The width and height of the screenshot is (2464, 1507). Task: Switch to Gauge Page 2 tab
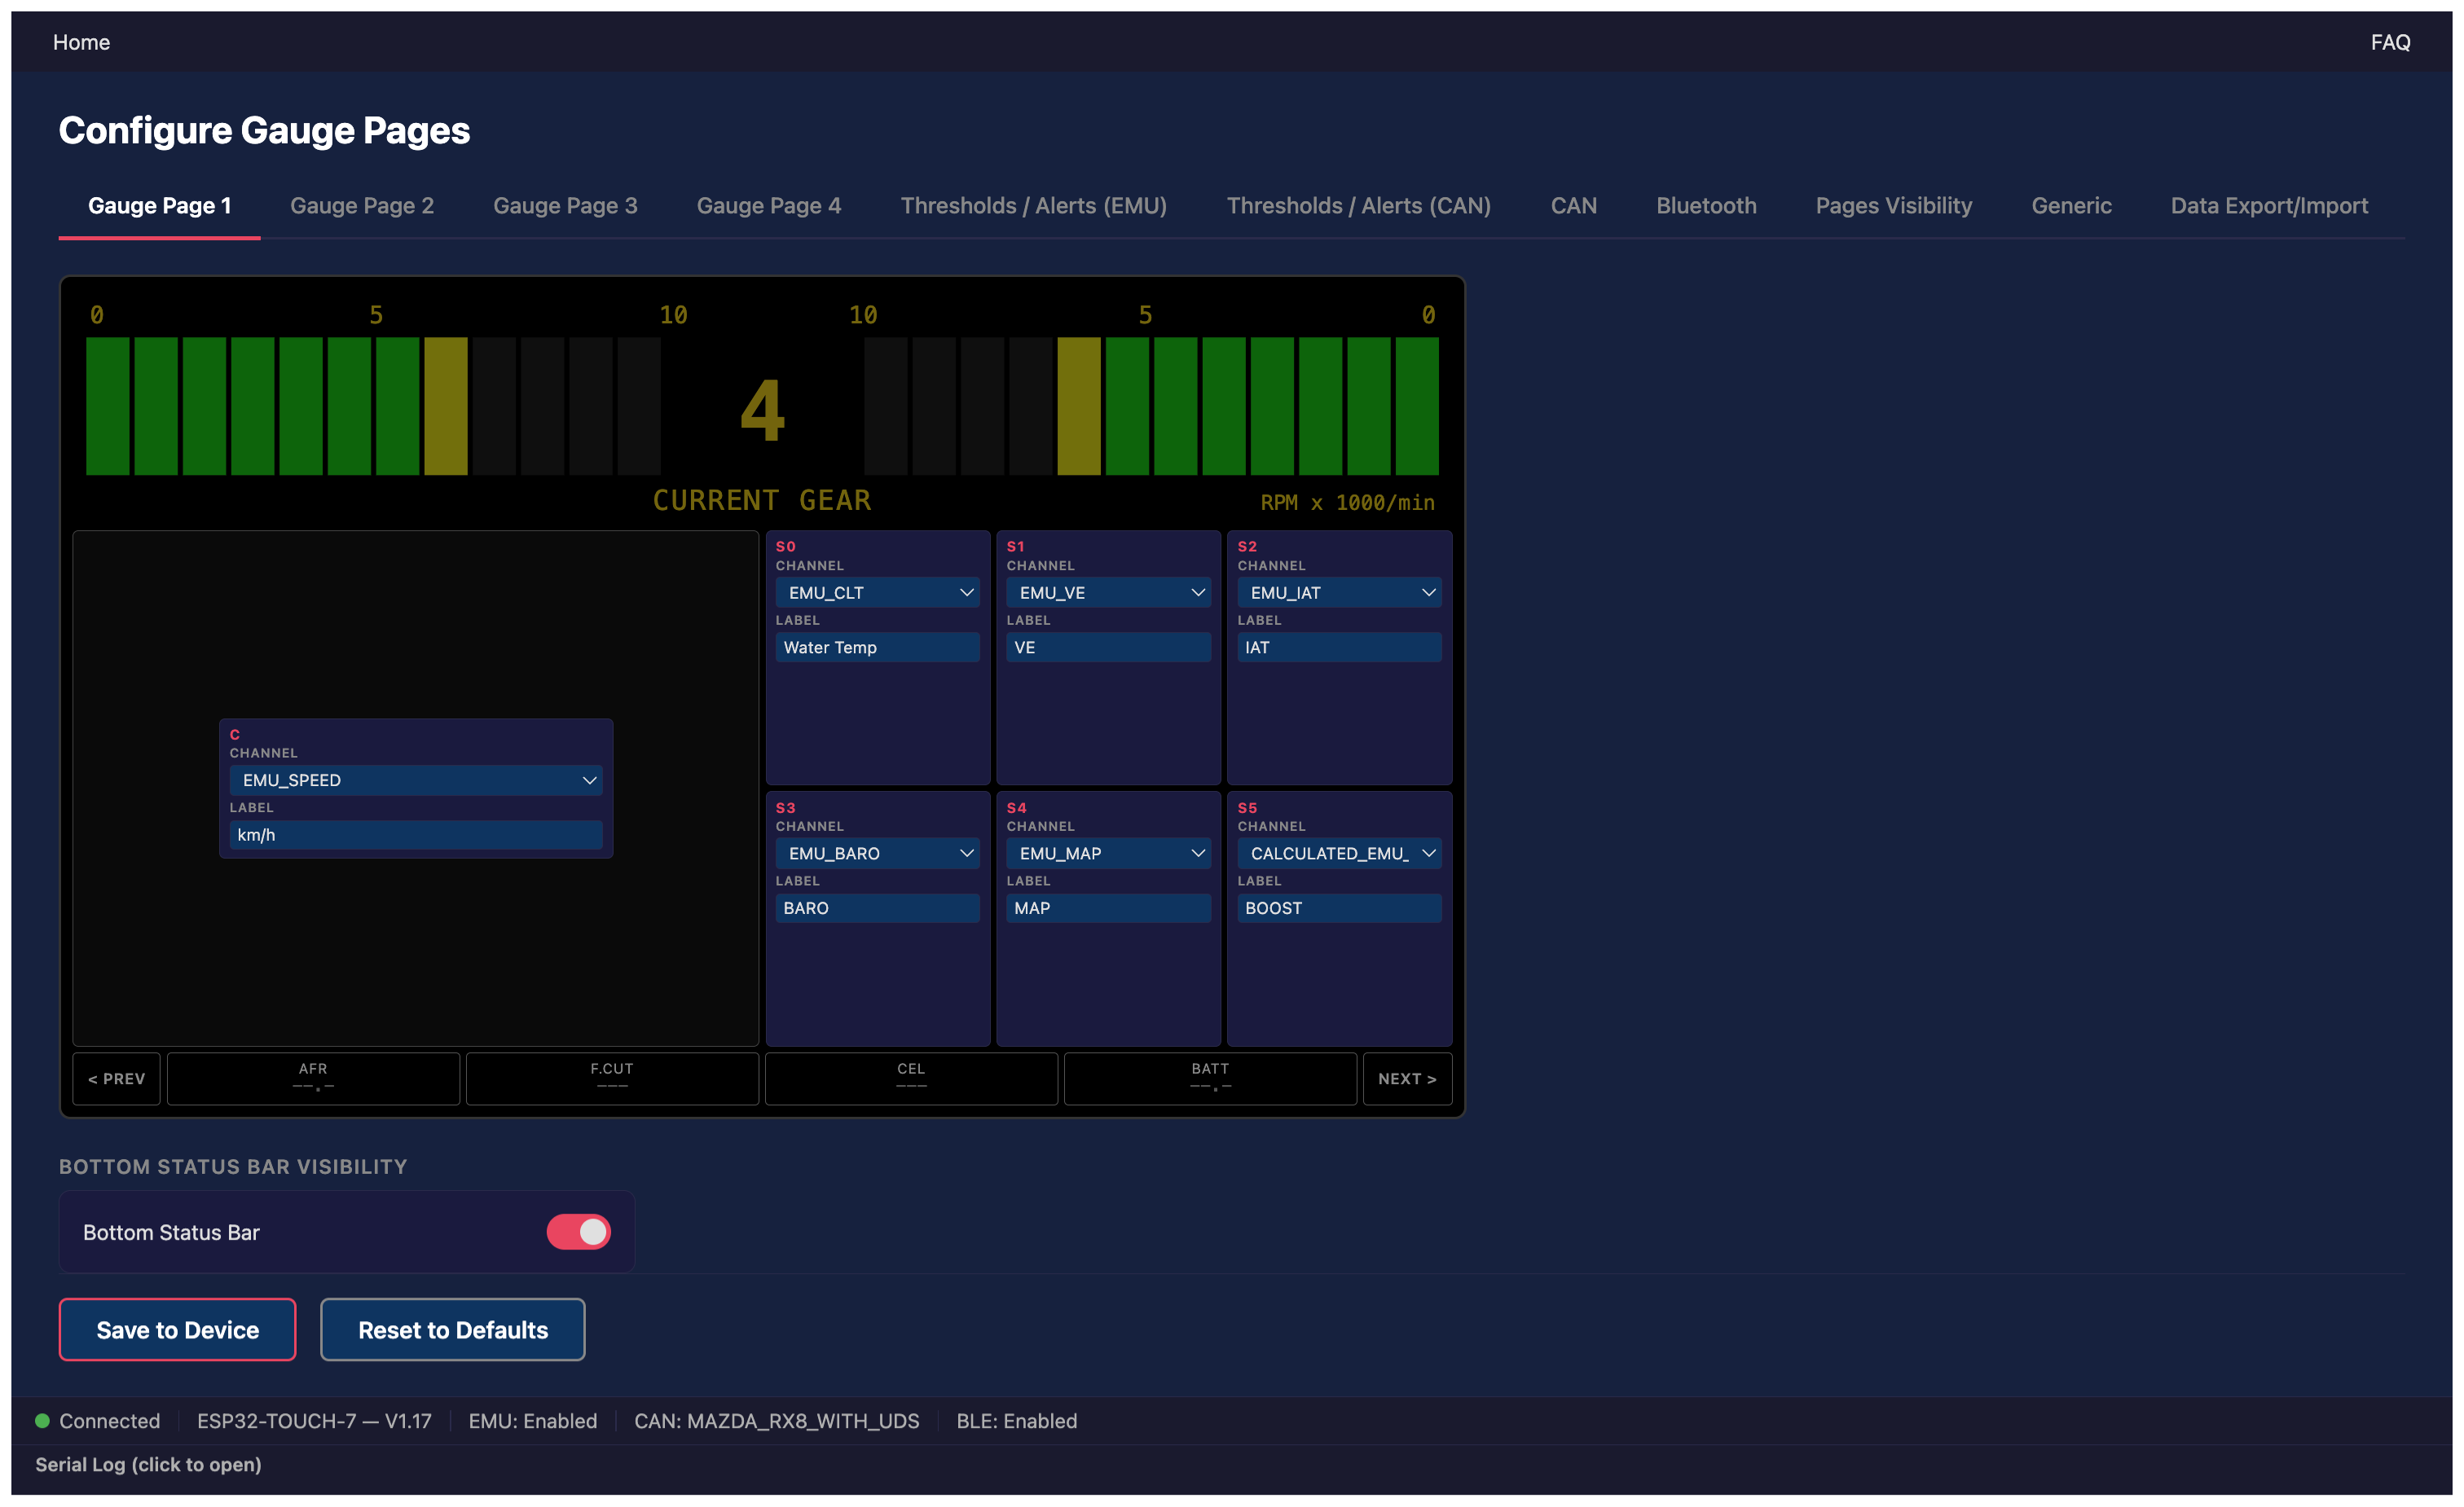tap(362, 205)
